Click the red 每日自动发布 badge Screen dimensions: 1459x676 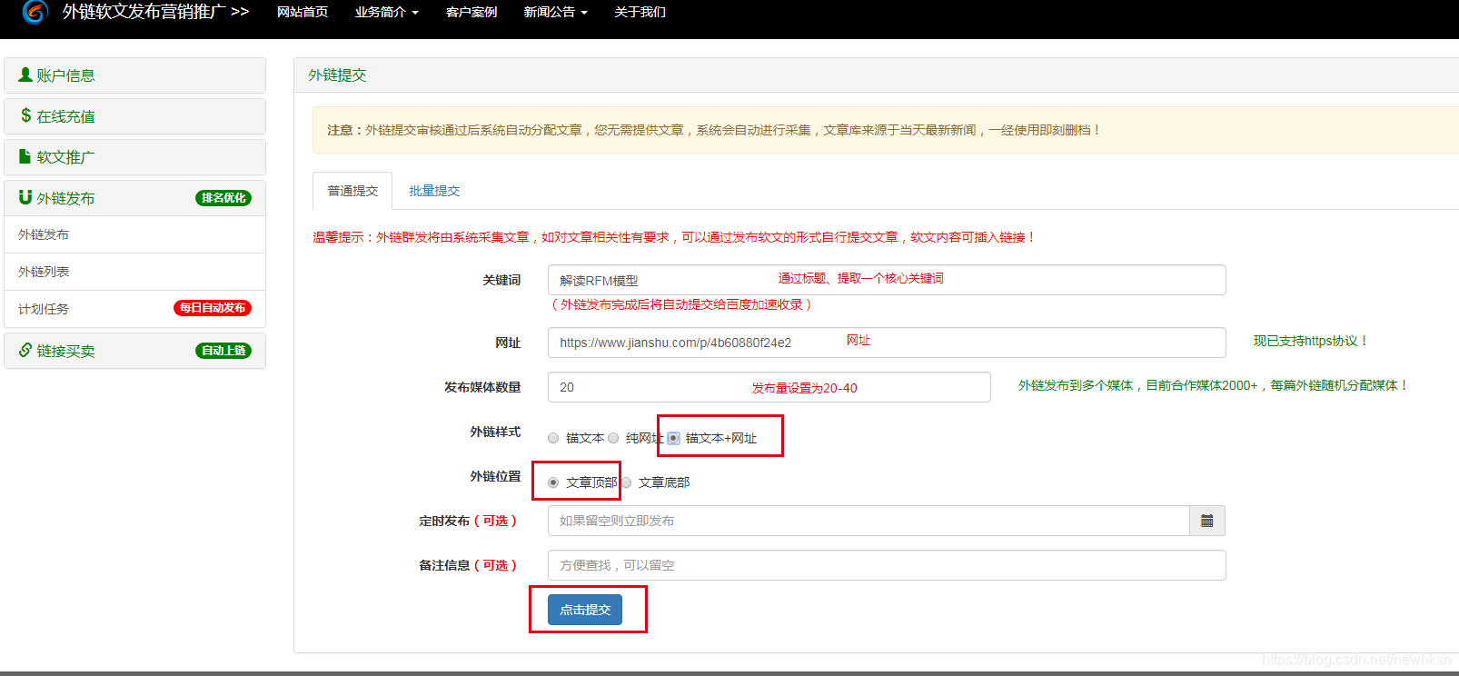[x=213, y=308]
